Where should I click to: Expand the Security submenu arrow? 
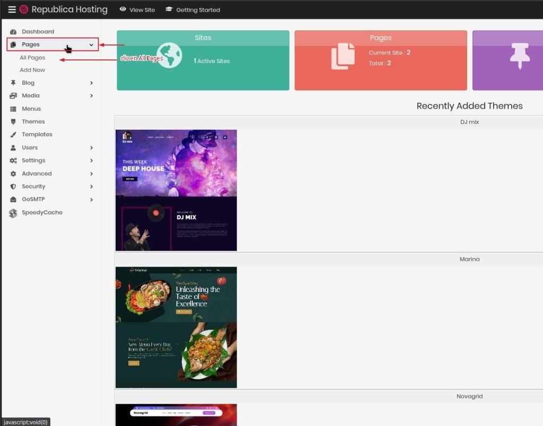point(91,187)
